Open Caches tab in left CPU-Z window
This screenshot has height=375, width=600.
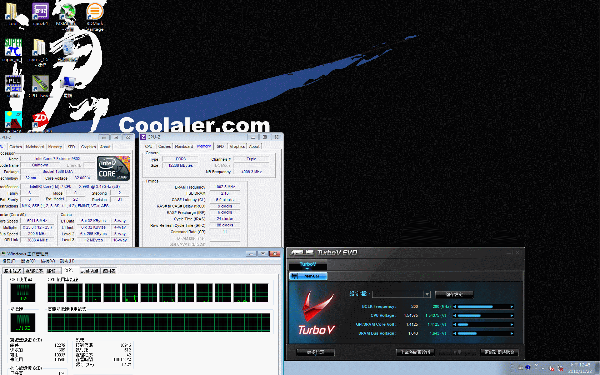(x=16, y=147)
